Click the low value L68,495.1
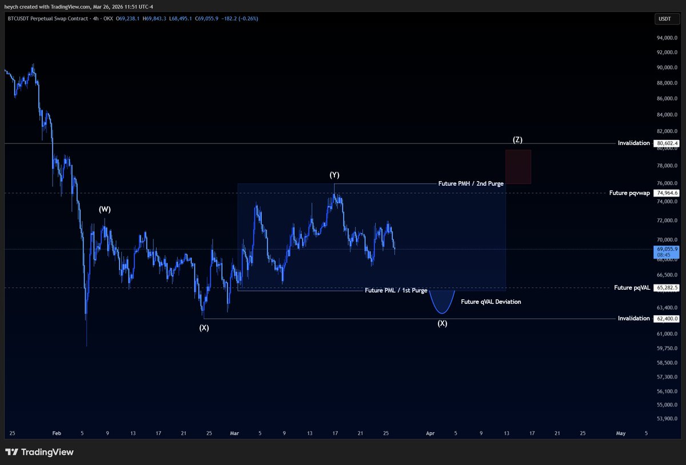 pos(181,19)
